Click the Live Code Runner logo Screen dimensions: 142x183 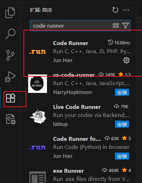(38, 116)
